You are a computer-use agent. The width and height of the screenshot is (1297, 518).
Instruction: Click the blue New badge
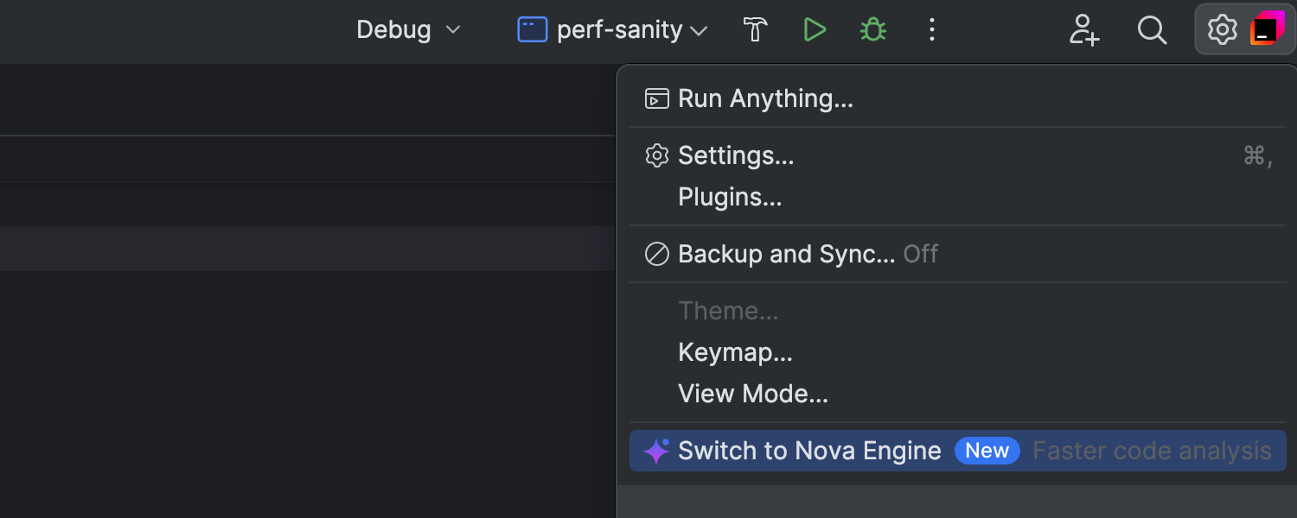(x=987, y=451)
